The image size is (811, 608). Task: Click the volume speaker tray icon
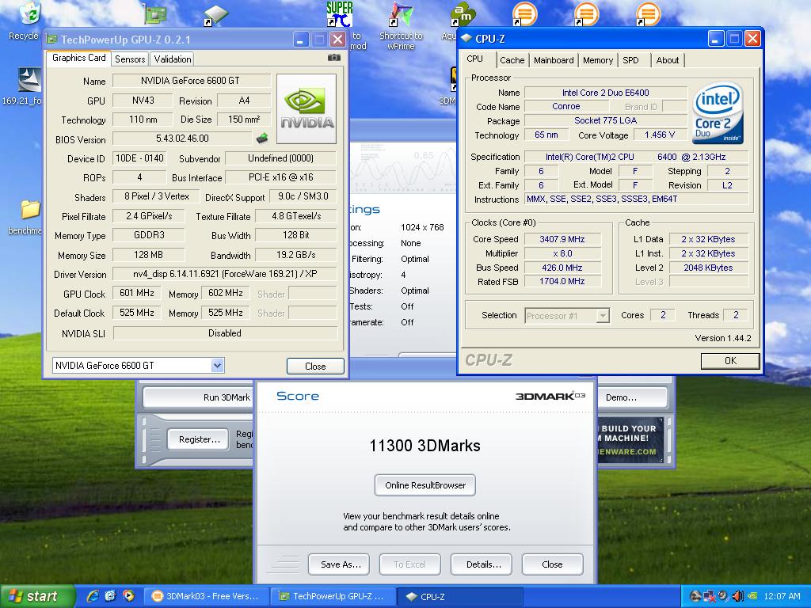(737, 596)
